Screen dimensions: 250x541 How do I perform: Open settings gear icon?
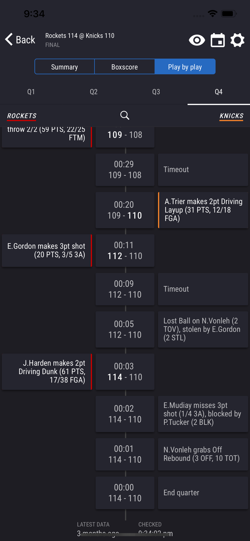point(237,40)
